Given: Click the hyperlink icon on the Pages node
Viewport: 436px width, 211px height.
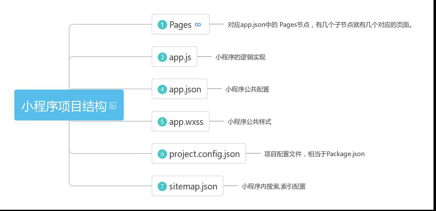Looking at the screenshot, I should tap(198, 25).
